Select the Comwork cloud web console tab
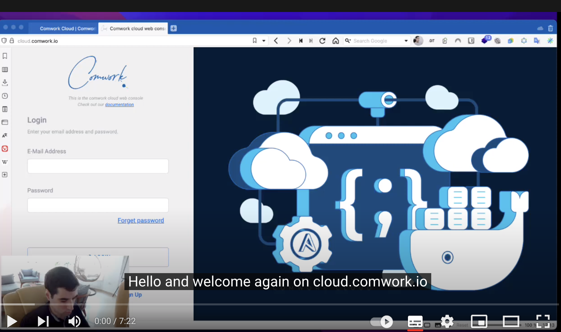Viewport: 561px width, 332px height. (133, 29)
